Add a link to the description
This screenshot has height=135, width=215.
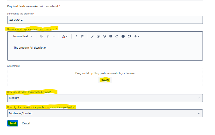coord(92,36)
